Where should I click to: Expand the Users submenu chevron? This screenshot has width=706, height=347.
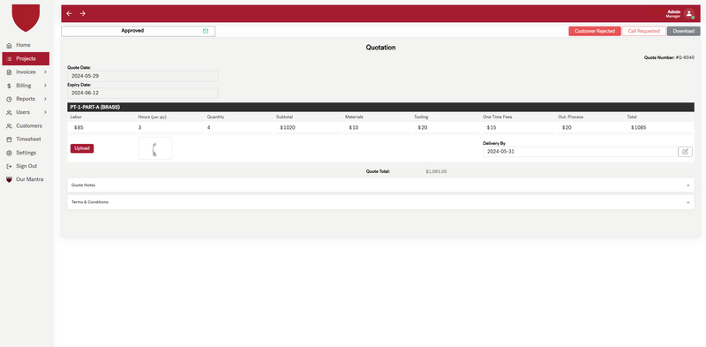click(x=45, y=112)
